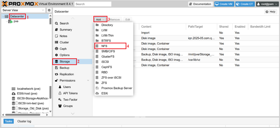The image size is (280, 128).
Task: Click the Help button
Action: (270, 12)
